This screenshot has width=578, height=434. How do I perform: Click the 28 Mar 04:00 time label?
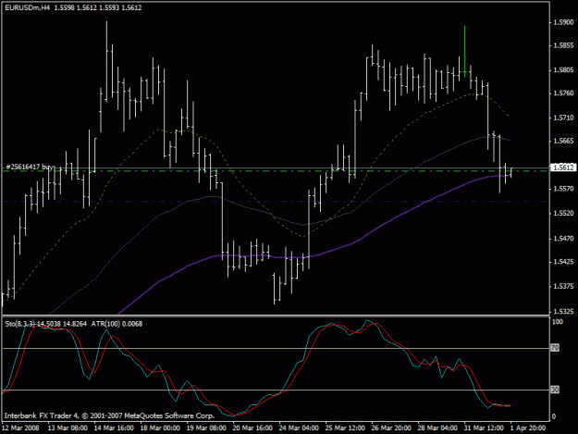point(437,428)
